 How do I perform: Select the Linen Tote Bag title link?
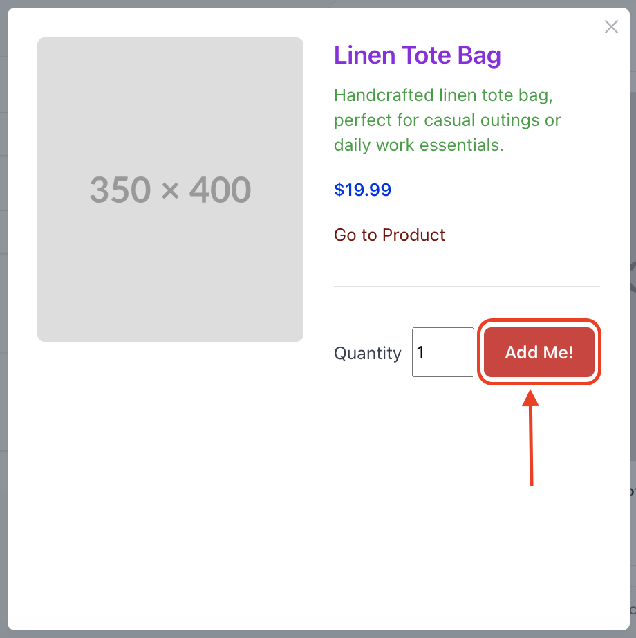click(418, 55)
